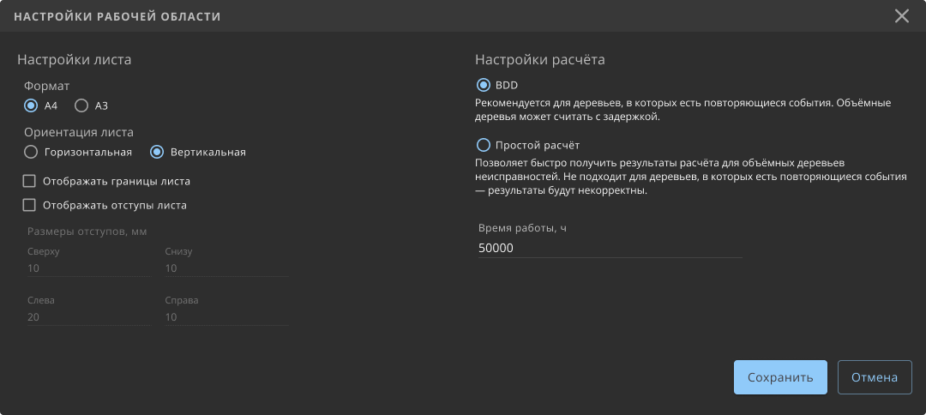Screen dimensions: 926x415
Task: Click the Формат label
Action: coord(46,87)
